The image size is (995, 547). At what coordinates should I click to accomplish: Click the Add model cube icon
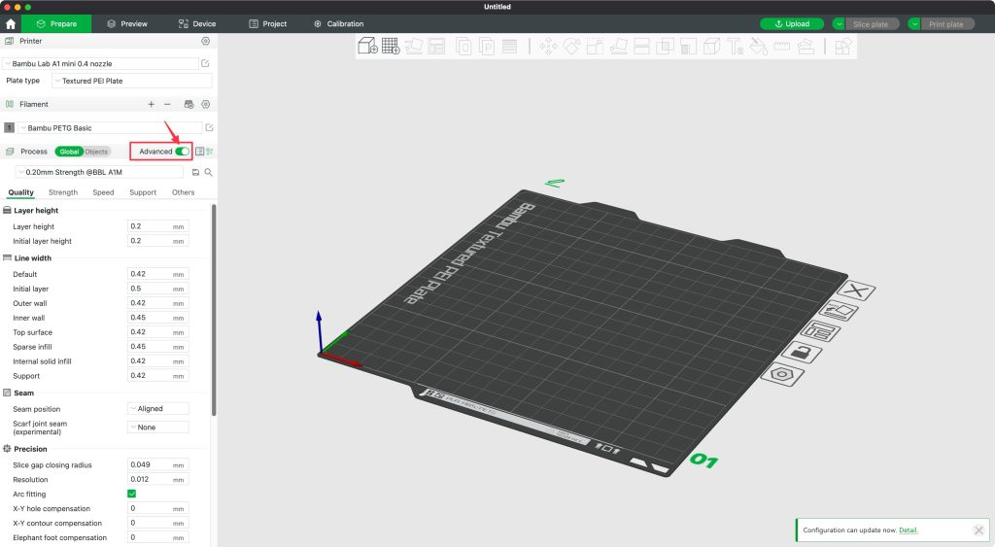(367, 46)
